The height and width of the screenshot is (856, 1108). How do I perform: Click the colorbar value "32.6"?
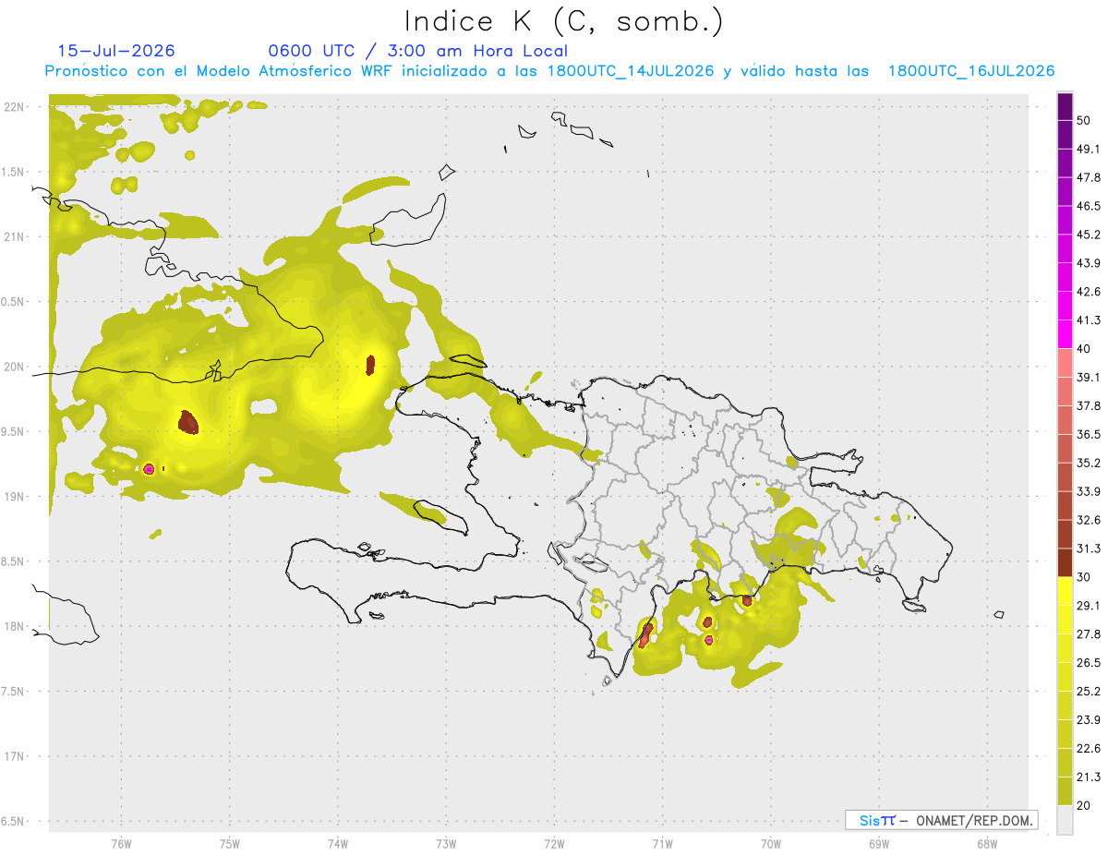1089,520
